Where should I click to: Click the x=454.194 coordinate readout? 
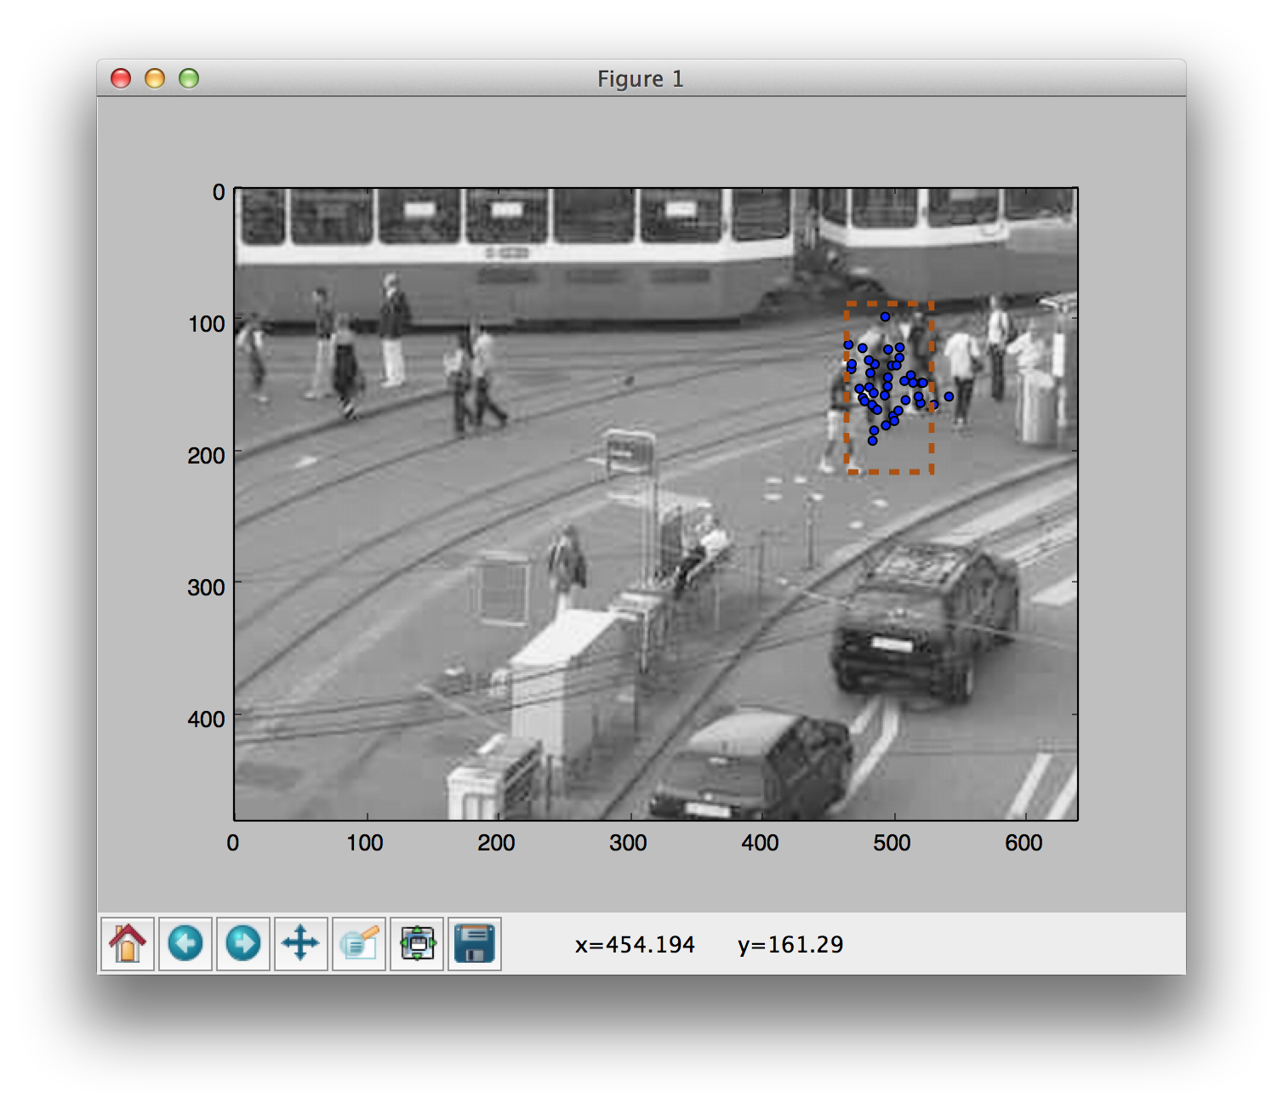(635, 945)
